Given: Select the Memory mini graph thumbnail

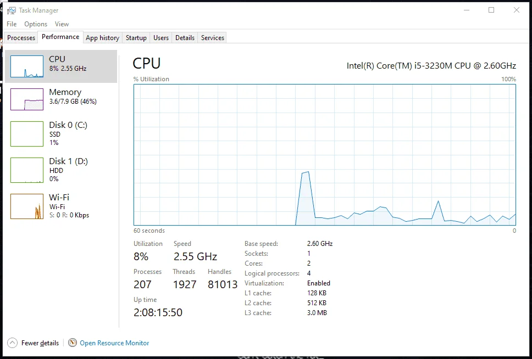Looking at the screenshot, I should pyautogui.click(x=27, y=99).
